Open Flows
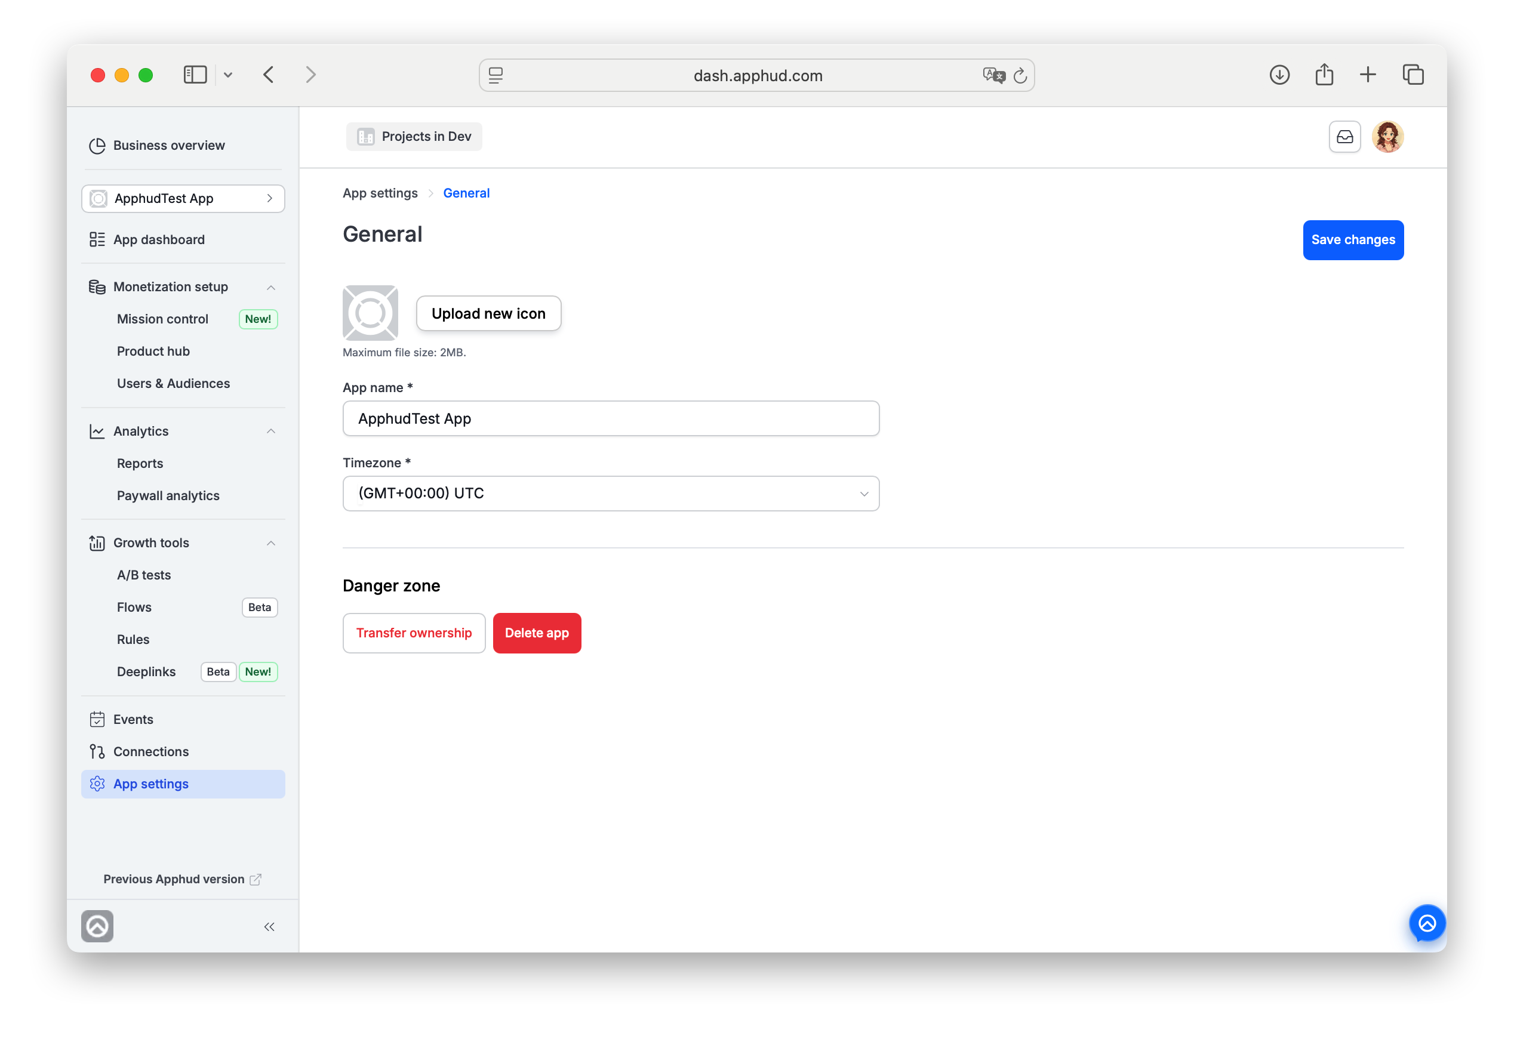 pyautogui.click(x=134, y=607)
